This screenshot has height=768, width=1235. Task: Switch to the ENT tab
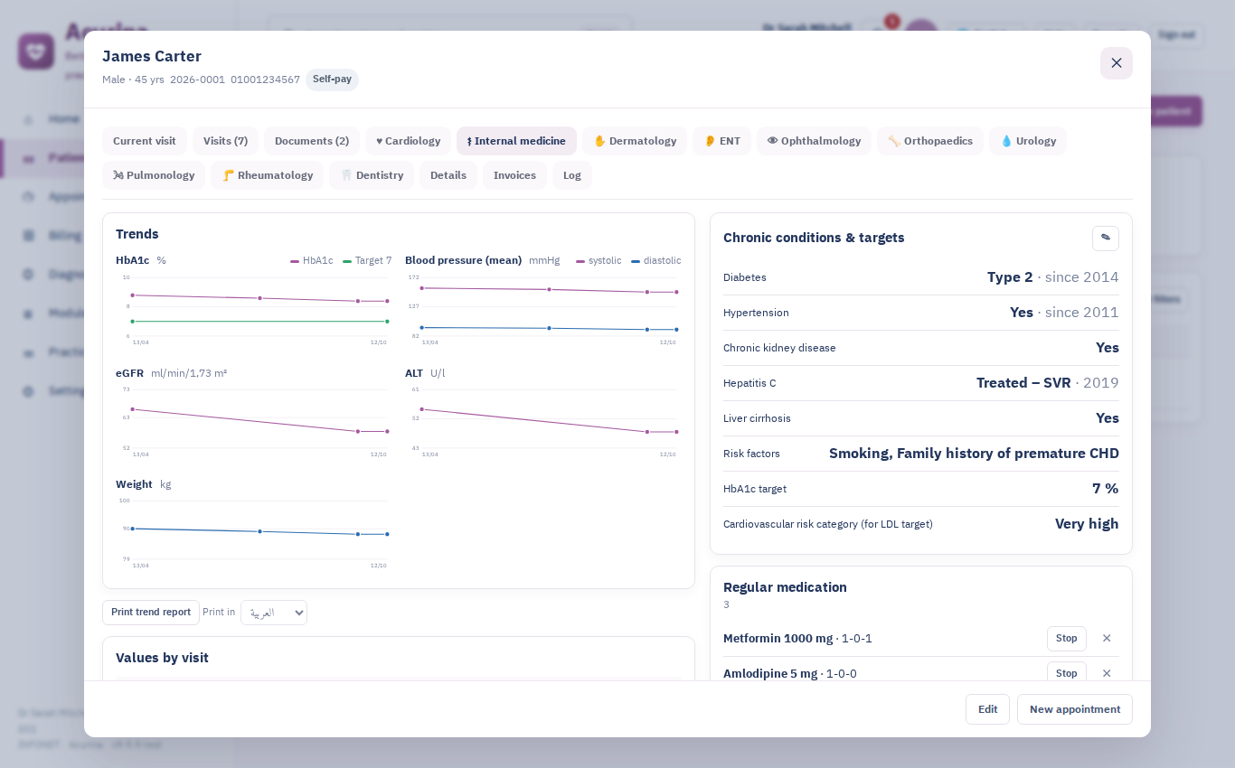(x=721, y=141)
